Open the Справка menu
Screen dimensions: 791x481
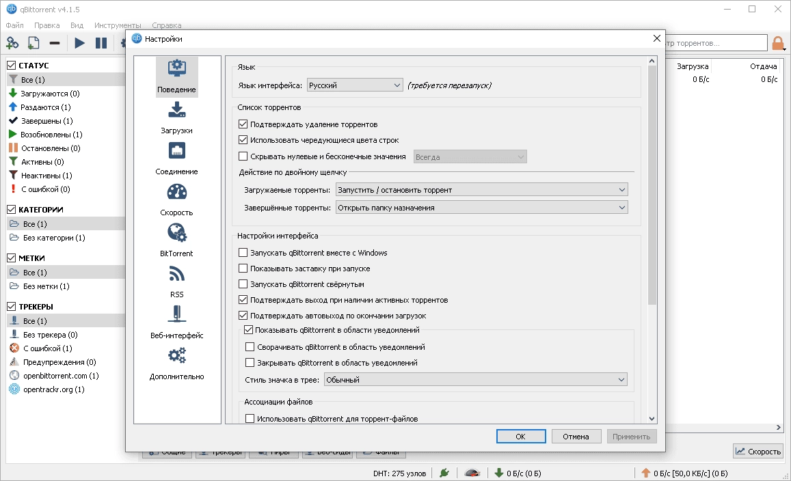point(167,25)
